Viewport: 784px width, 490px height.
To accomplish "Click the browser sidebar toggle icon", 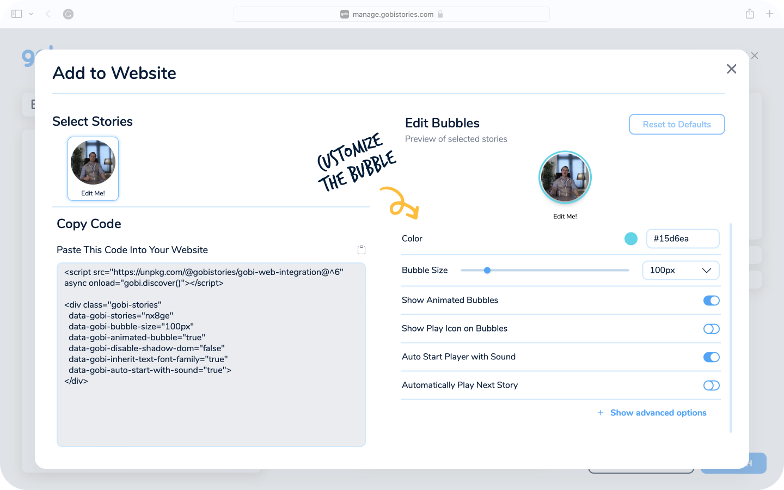I will [x=17, y=14].
